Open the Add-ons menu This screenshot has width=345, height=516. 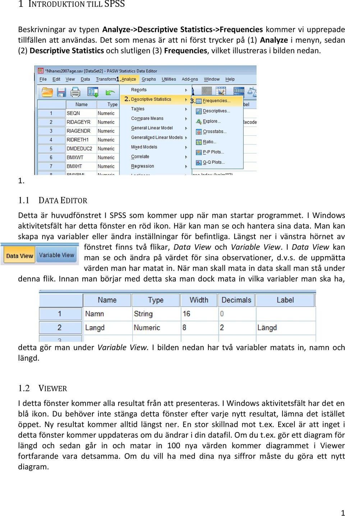pyautogui.click(x=190, y=79)
